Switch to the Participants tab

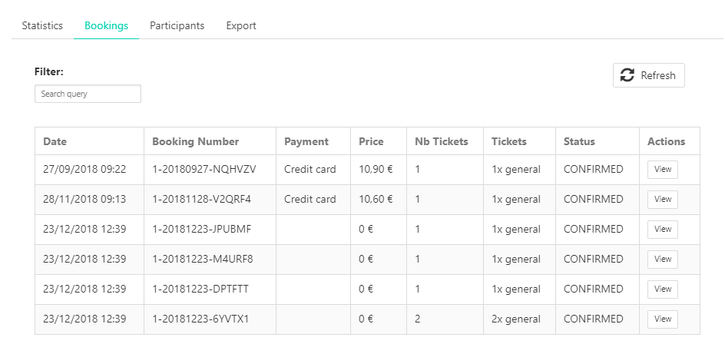(177, 25)
